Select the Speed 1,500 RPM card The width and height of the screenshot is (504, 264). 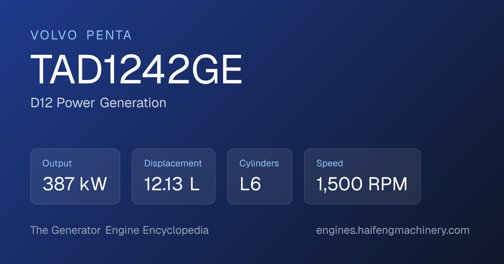click(x=362, y=176)
